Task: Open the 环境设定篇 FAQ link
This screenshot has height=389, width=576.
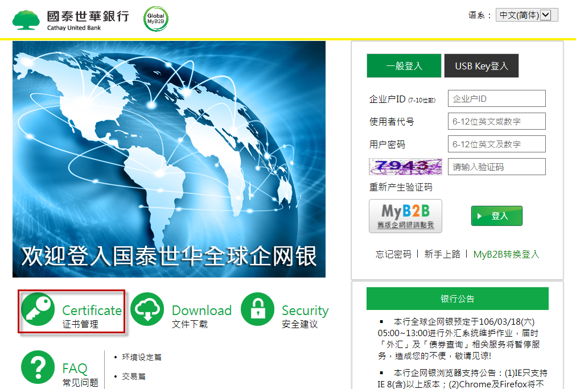Action: point(142,357)
